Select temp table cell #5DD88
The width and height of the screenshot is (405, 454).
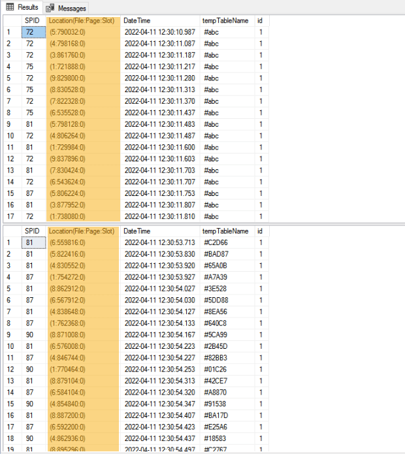click(227, 300)
